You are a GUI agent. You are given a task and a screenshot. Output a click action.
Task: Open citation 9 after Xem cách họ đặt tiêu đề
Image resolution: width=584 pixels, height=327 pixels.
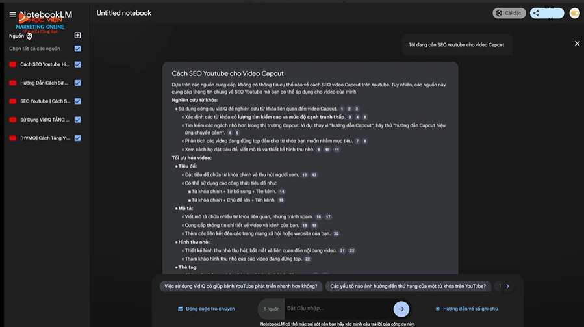(318, 150)
